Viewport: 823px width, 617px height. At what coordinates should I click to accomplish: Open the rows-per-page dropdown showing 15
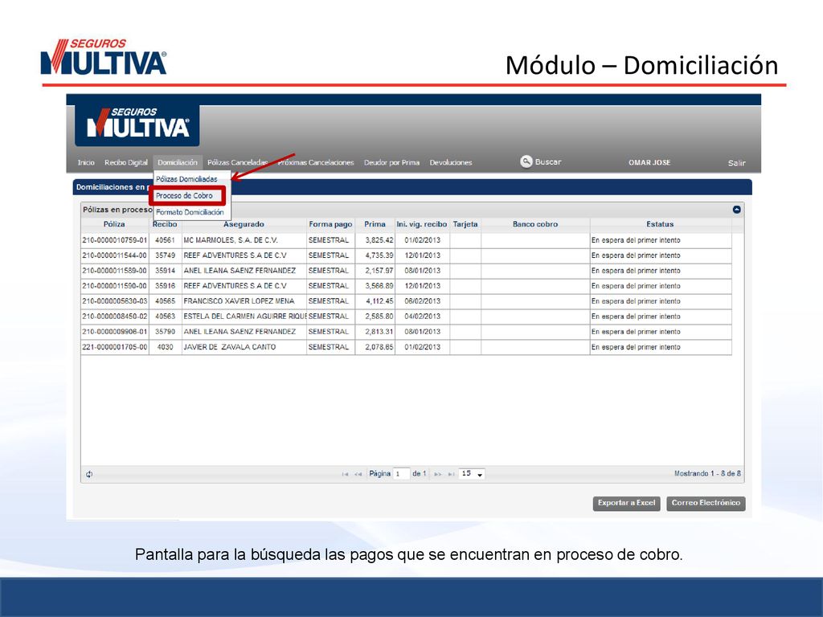click(471, 474)
